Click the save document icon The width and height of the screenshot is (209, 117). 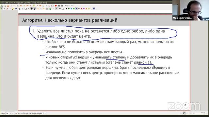pos(2,6)
